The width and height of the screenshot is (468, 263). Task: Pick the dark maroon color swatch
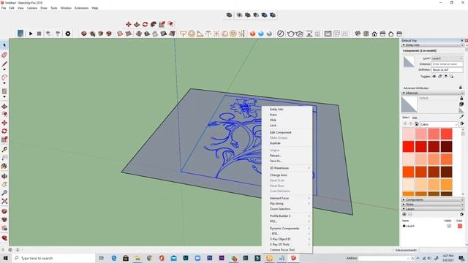[x=446, y=146]
